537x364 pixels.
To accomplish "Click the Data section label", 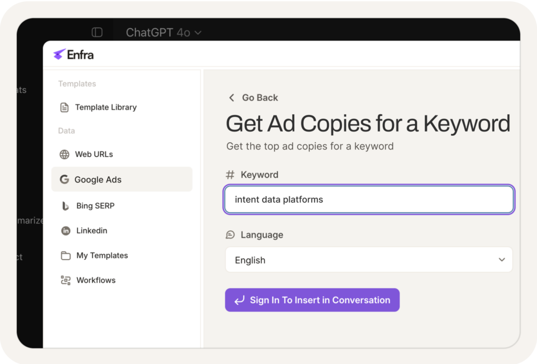I will point(67,131).
